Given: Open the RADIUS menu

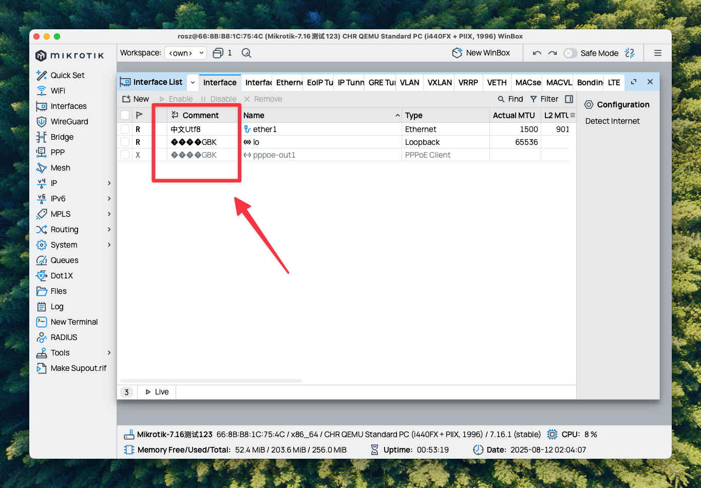Looking at the screenshot, I should 56,337.
